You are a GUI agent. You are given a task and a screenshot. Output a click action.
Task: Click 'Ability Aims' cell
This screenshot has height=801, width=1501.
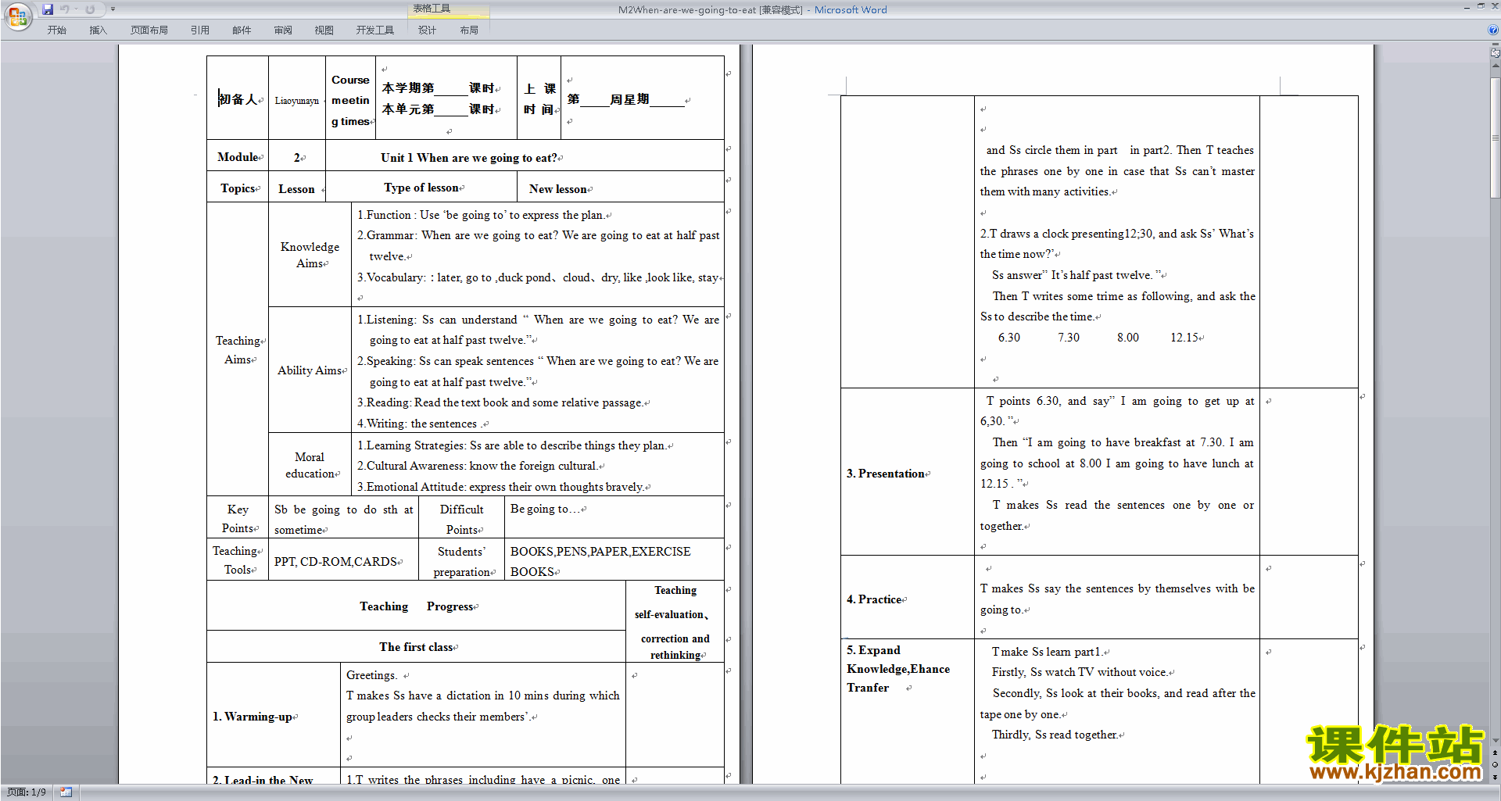[310, 370]
